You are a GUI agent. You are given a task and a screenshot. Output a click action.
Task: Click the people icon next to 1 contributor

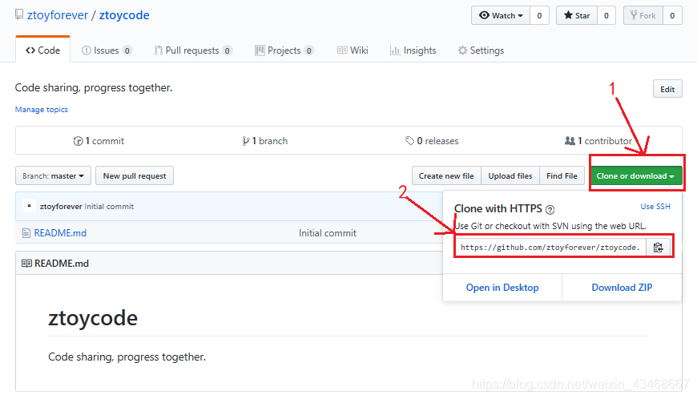coord(570,141)
